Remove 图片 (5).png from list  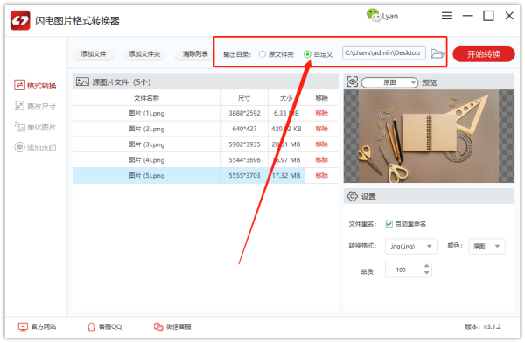tap(321, 176)
